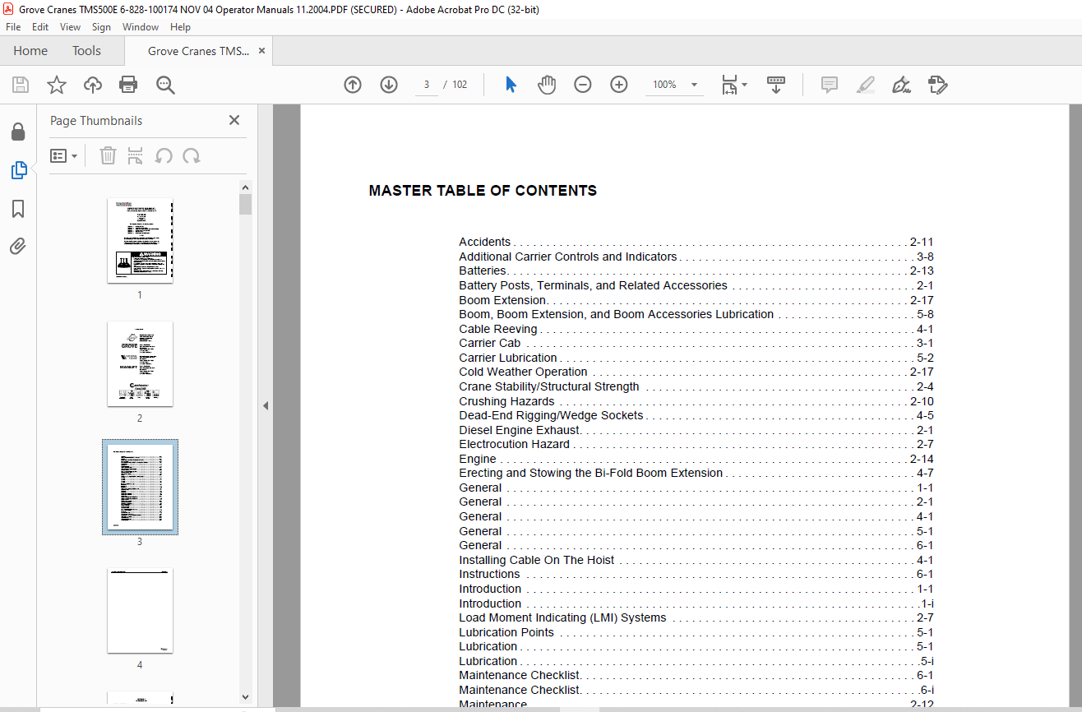Viewport: 1082px width, 712px height.
Task: Click the Electrocution Hazard entry
Action: coord(696,444)
